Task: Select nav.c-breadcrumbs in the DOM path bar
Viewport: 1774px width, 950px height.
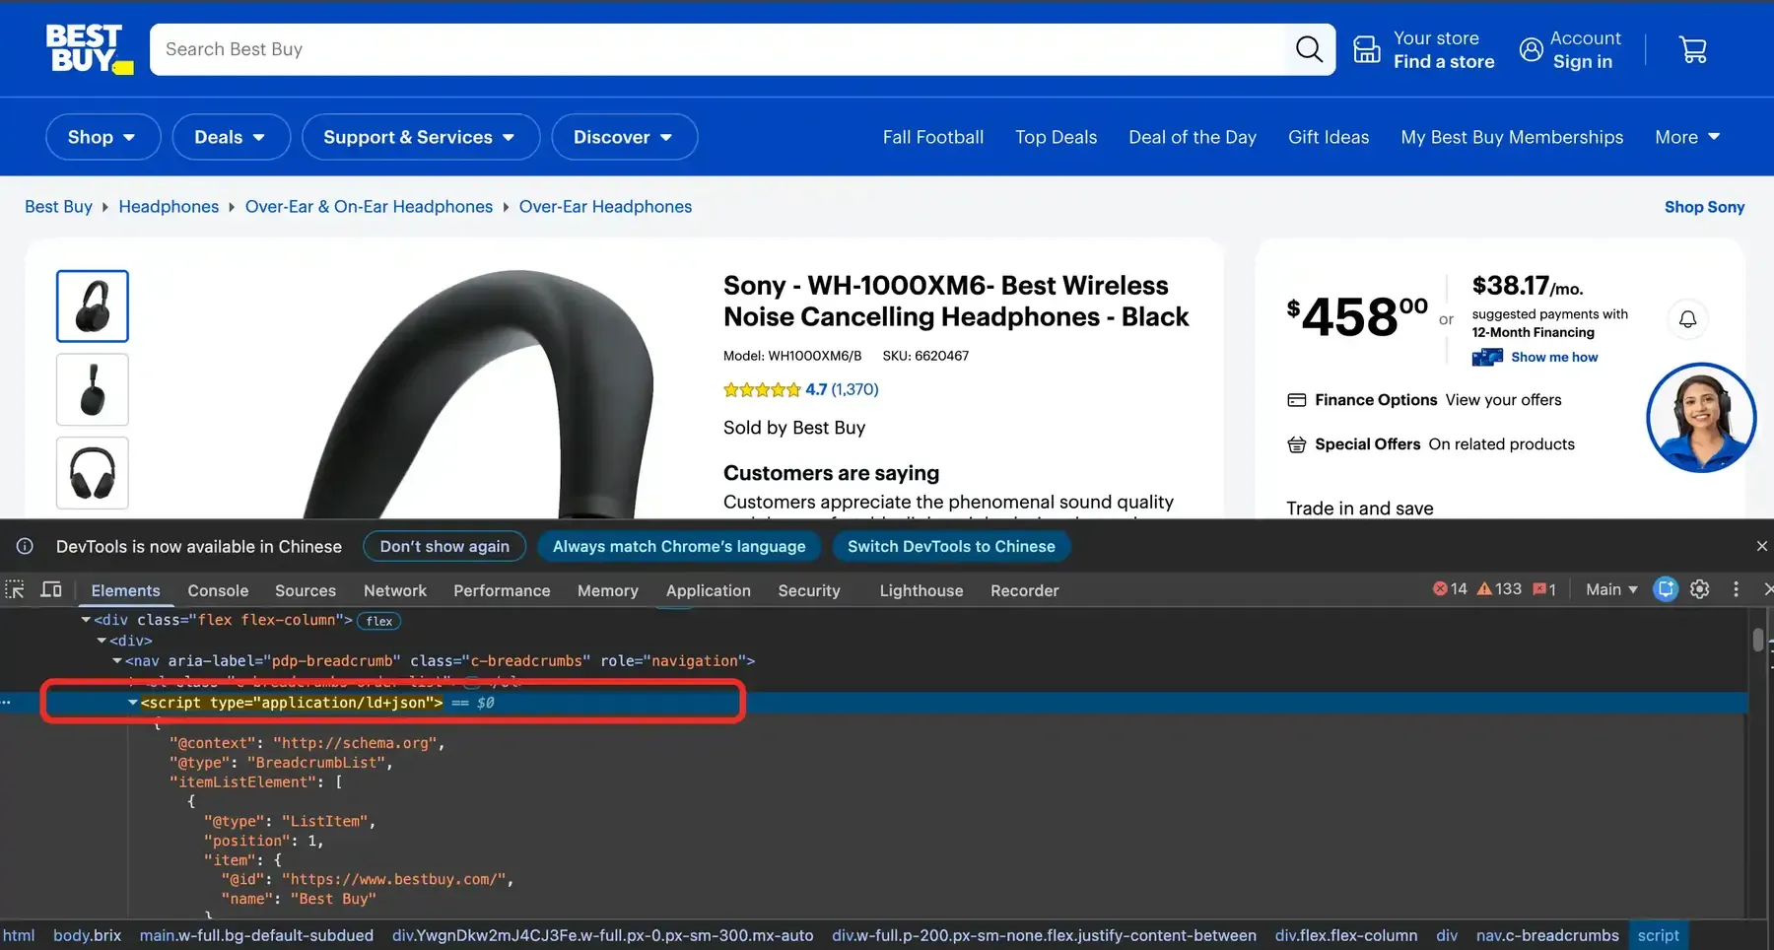Action: [x=1547, y=935]
